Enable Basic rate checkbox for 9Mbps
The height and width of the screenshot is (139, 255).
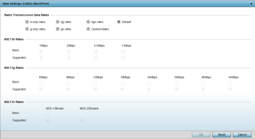pyautogui.click(x=68, y=83)
